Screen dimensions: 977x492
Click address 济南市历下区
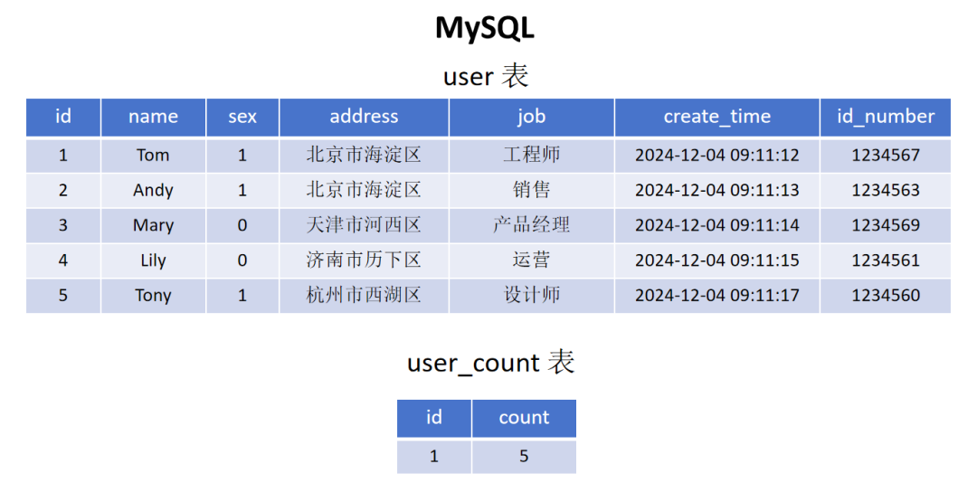tap(364, 260)
